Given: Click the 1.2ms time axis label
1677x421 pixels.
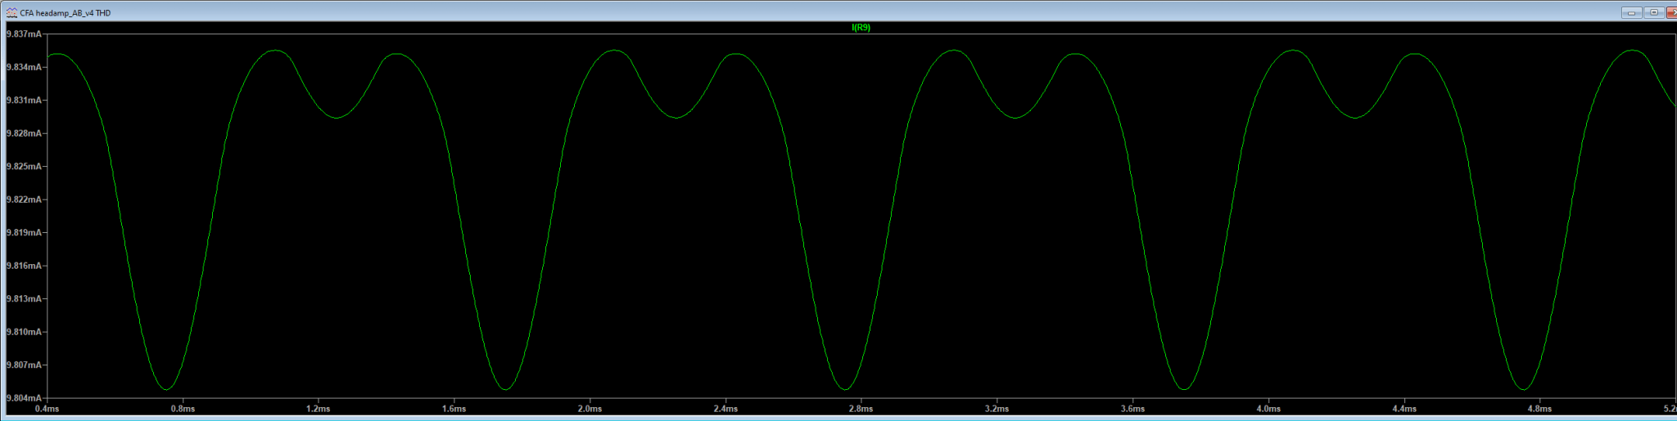Looking at the screenshot, I should [x=319, y=409].
